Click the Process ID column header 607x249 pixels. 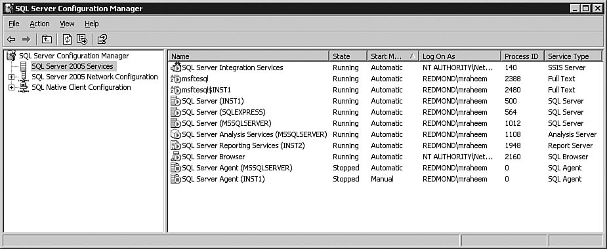522,56
